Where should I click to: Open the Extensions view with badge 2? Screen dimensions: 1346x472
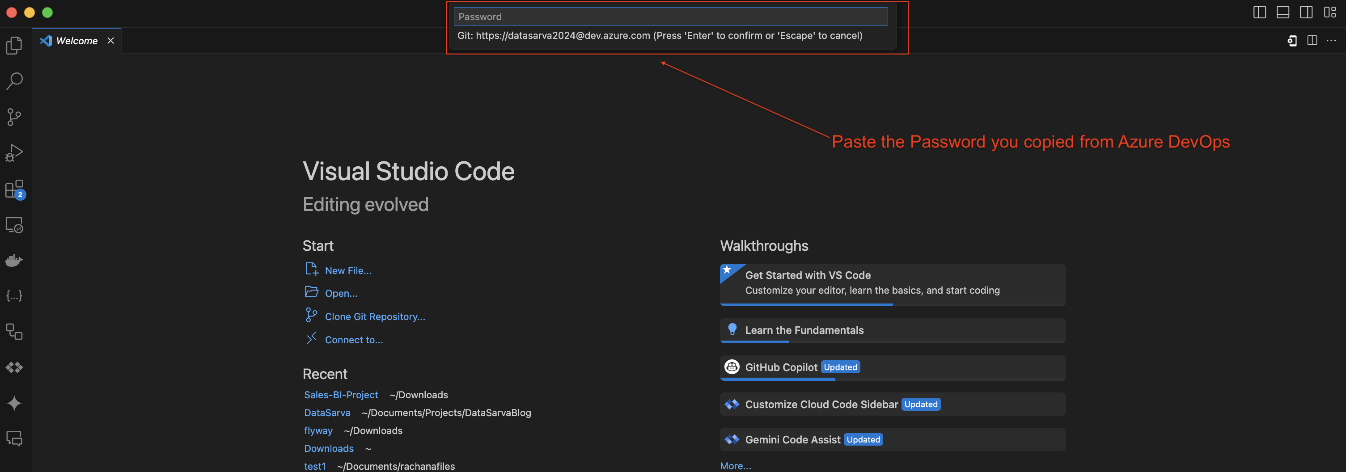click(14, 189)
